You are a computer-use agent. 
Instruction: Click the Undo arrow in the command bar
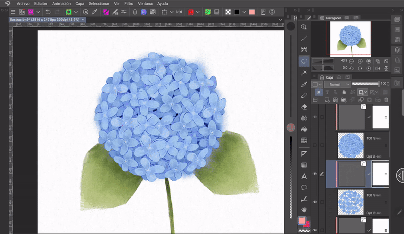tap(47, 11)
